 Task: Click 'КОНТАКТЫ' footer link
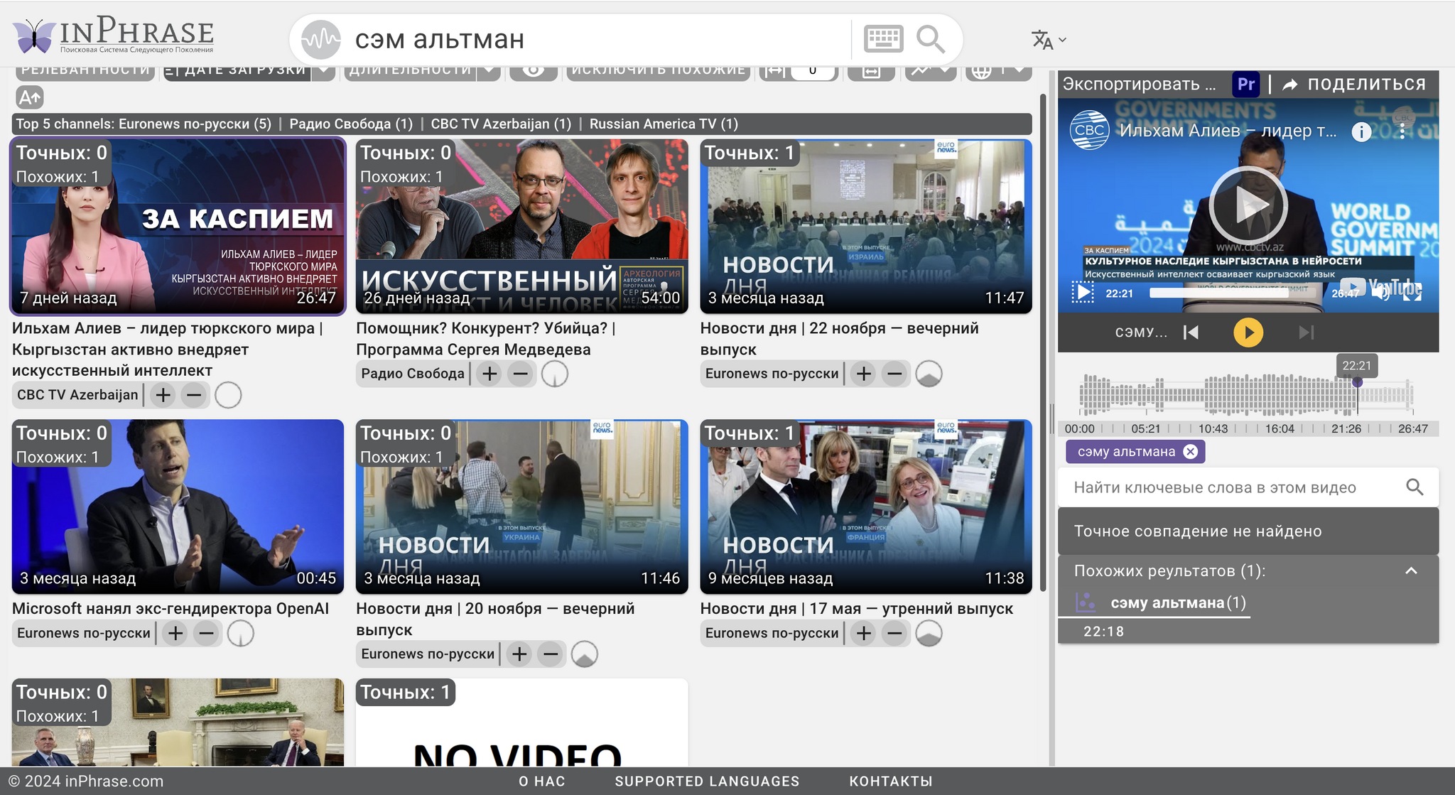pyautogui.click(x=891, y=782)
